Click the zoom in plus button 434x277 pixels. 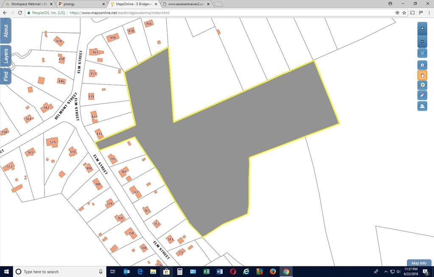(422, 29)
